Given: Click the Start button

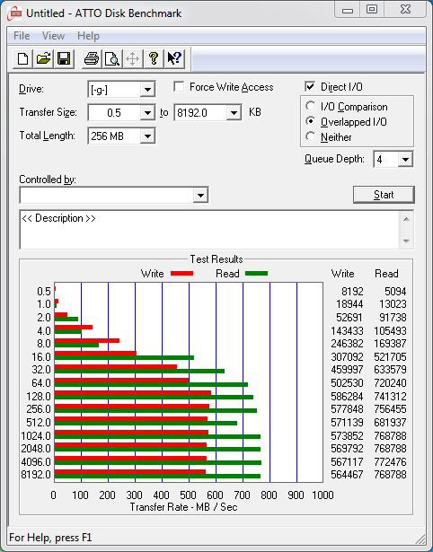Looking at the screenshot, I should click(384, 195).
